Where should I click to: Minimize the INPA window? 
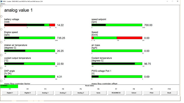pos(167,1)
